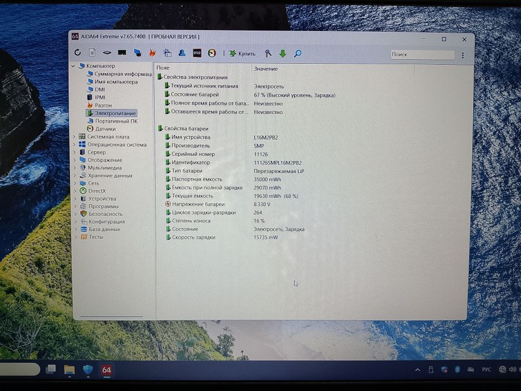Click in the Поиск search field
521x391 pixels.
coord(422,55)
